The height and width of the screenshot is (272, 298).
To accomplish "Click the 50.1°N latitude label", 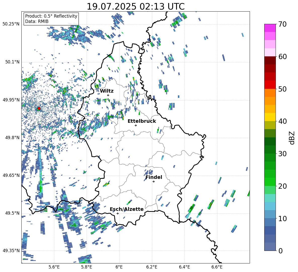I will 12,62.
